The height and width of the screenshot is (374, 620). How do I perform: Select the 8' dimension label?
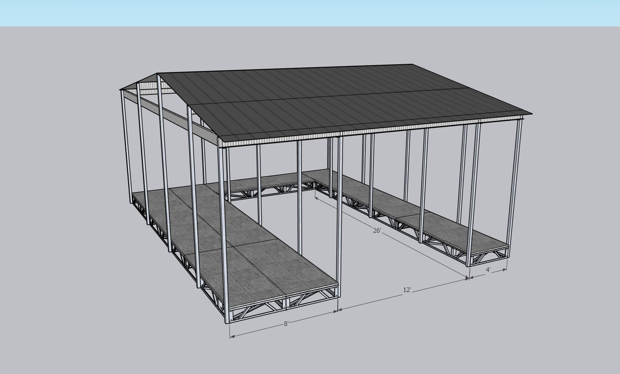[286, 324]
